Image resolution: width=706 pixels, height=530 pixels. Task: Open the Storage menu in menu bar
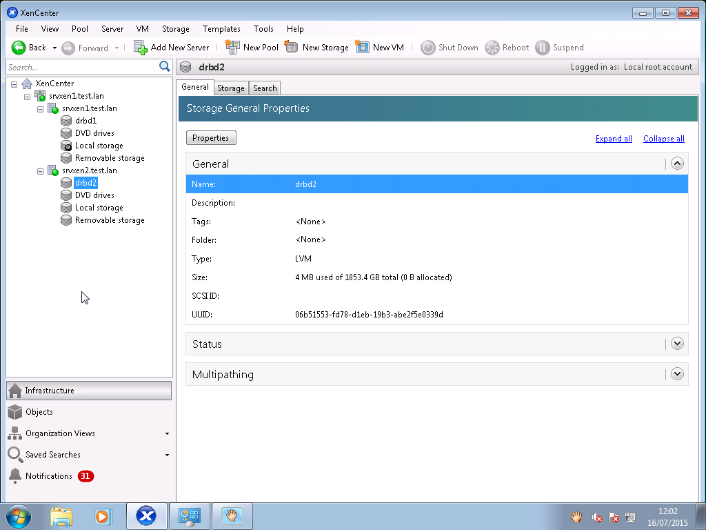[x=176, y=29]
